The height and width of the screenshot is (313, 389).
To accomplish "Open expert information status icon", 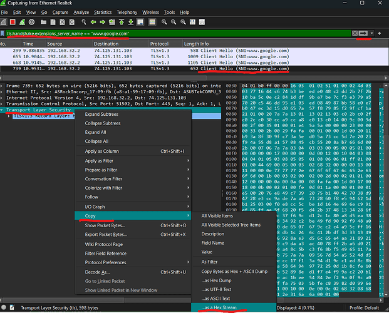I will (x=4, y=307).
